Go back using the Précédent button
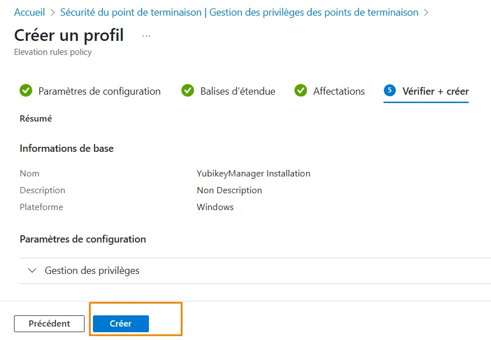This screenshot has height=340, width=491. pos(49,323)
